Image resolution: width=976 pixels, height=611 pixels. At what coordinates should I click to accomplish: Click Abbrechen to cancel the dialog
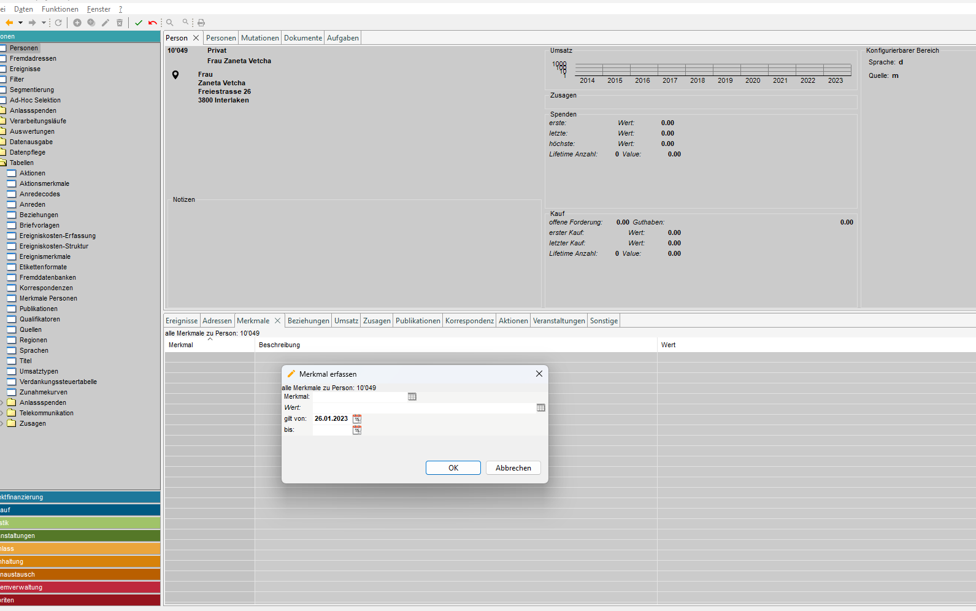point(513,468)
